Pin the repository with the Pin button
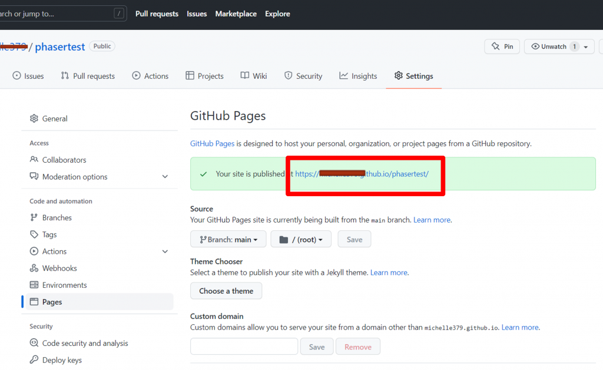This screenshot has width=603, height=370. (502, 46)
